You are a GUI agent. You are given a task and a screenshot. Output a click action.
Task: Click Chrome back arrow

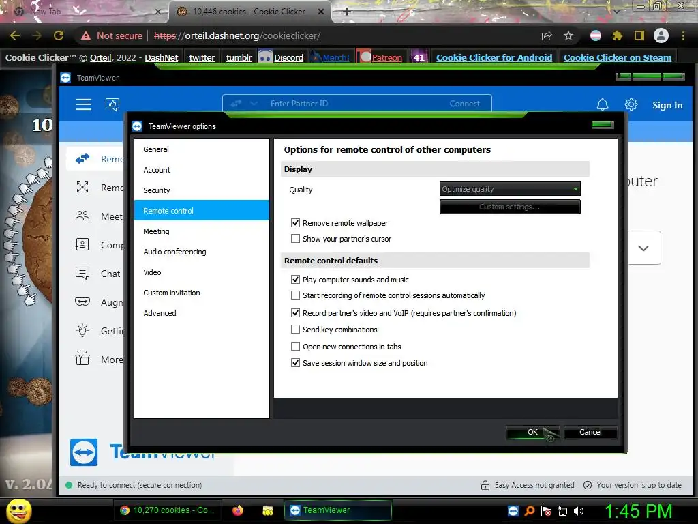(x=15, y=35)
